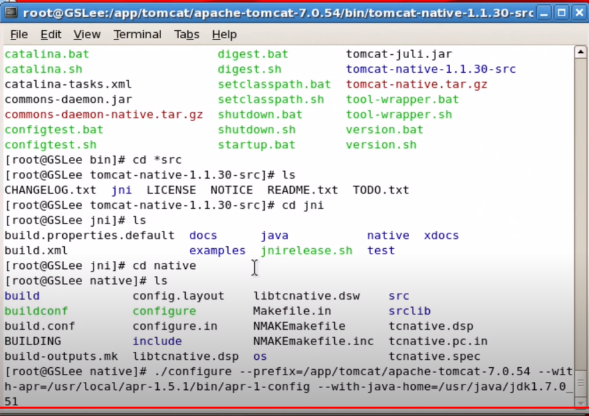Click catalina.bat in the listing

(x=47, y=54)
